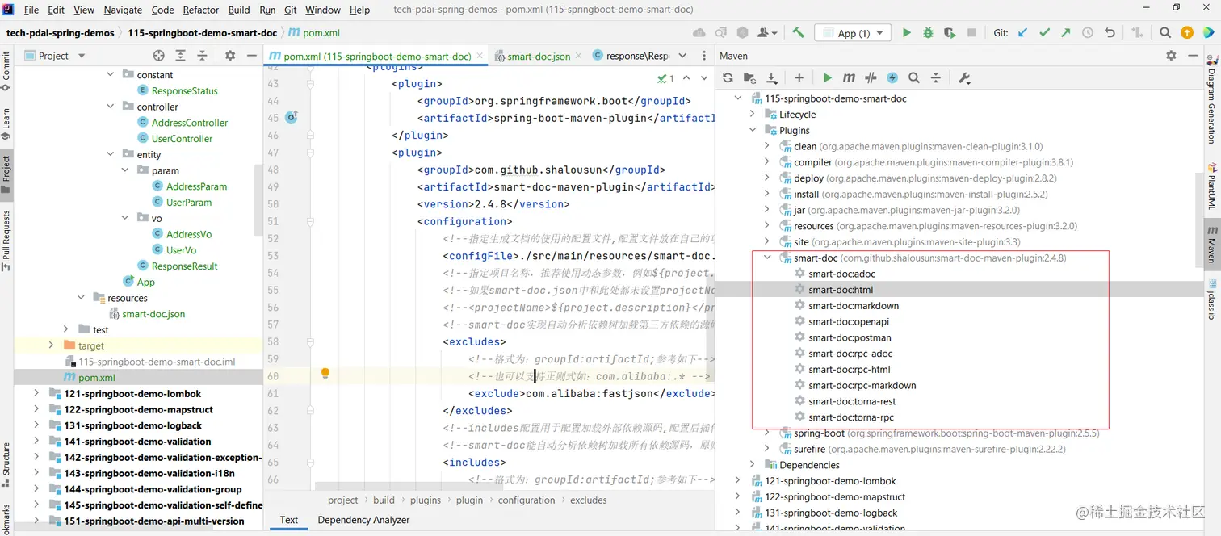The image size is (1221, 536).
Task: Collapse the smart-doc plugin node
Action: [x=767, y=258]
